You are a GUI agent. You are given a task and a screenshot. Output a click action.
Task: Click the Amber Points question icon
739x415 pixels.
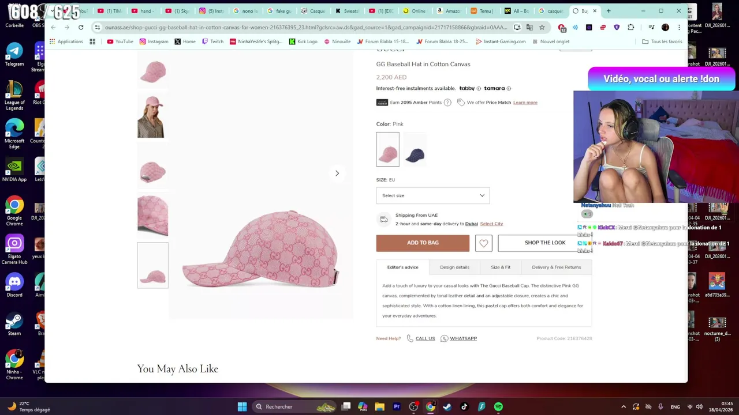tap(447, 102)
